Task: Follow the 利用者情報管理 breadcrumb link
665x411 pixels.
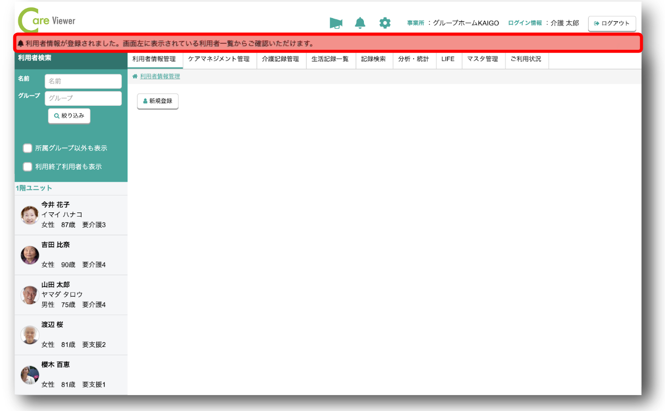Action: [x=160, y=76]
